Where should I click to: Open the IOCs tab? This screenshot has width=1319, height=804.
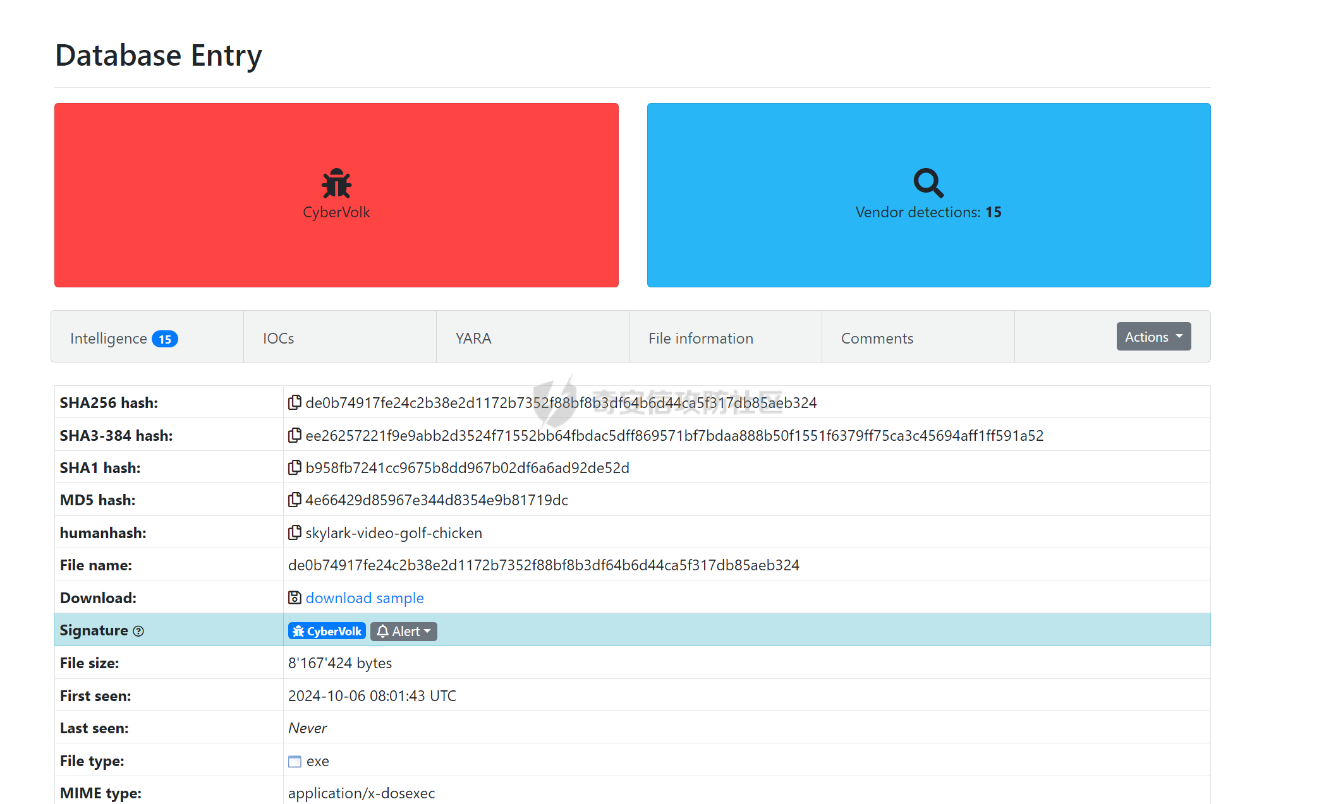click(x=279, y=339)
